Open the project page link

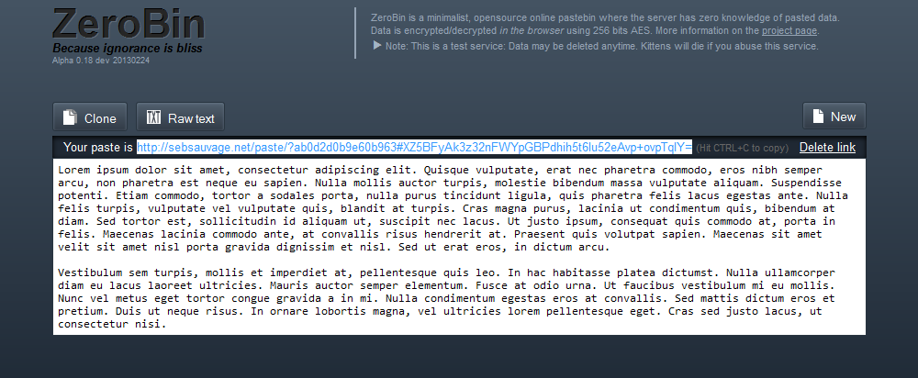[789, 30]
